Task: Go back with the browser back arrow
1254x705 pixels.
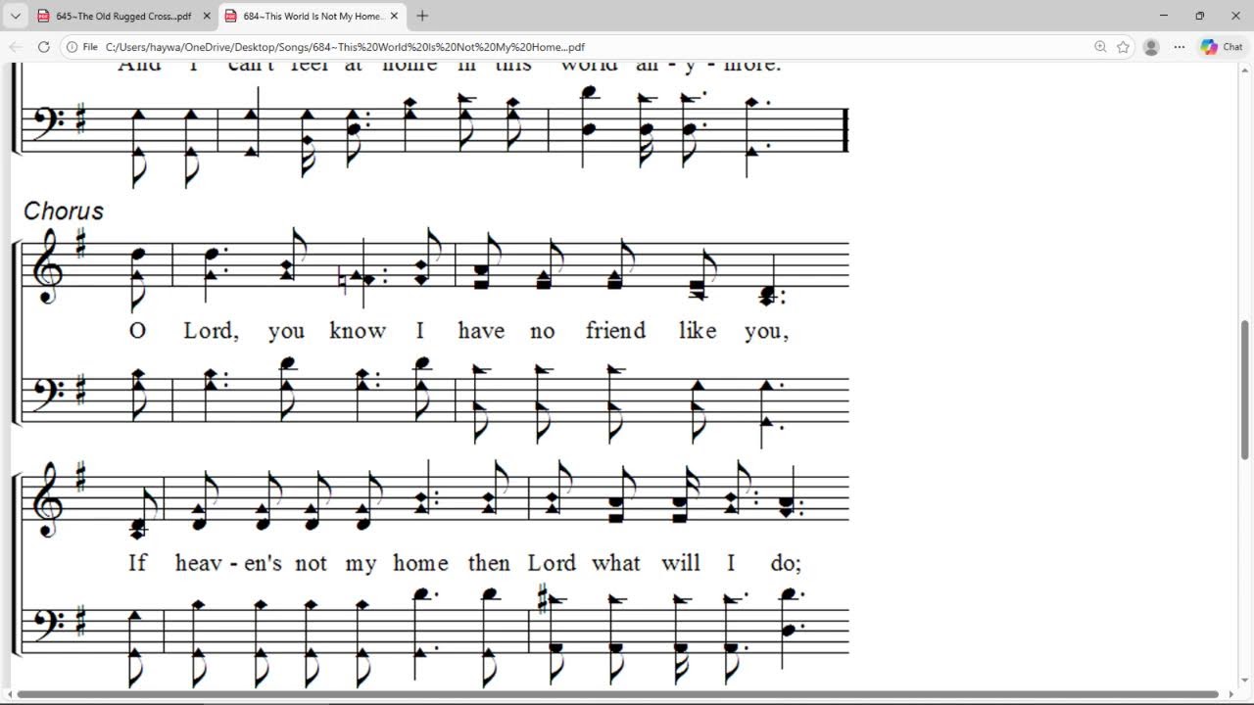Action: click(16, 47)
